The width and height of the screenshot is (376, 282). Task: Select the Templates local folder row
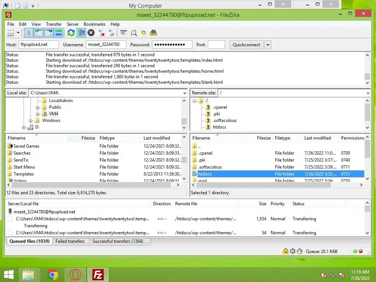pyautogui.click(x=94, y=174)
